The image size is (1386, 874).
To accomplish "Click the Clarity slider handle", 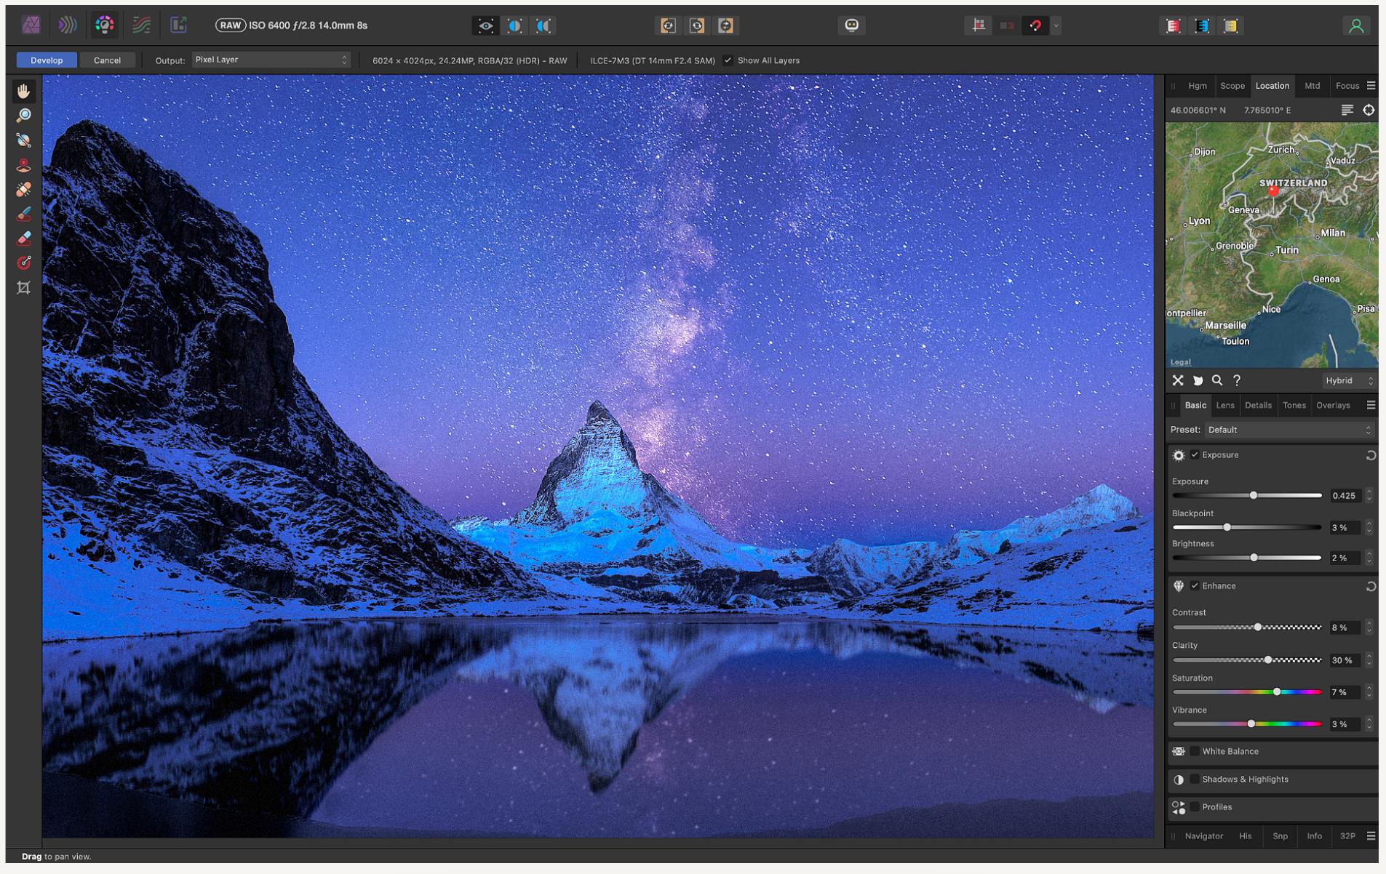I will (x=1268, y=660).
